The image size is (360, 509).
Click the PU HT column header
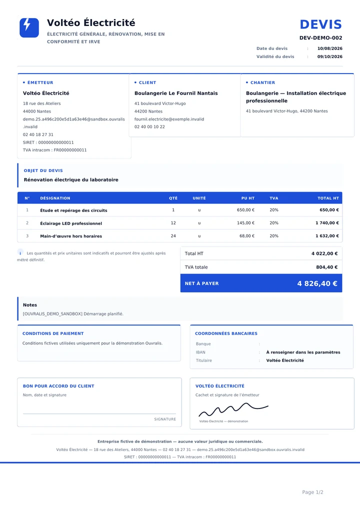point(248,198)
